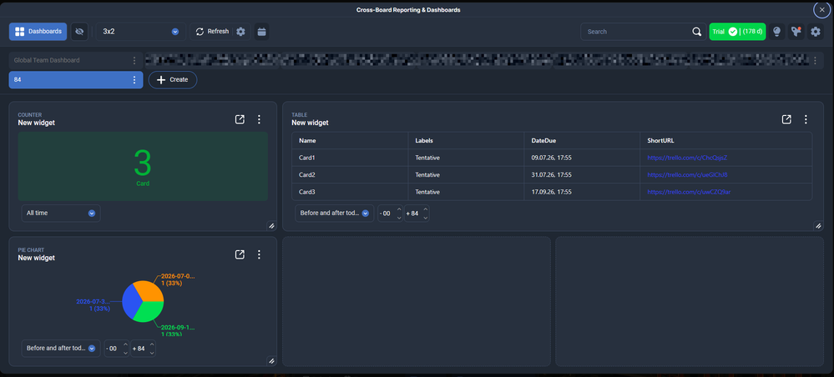The image size is (834, 377).
Task: Open Pie Chart Before and after today dropdown
Action: 61,349
